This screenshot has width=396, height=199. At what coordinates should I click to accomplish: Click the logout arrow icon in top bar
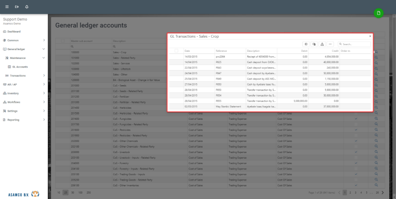point(17,7)
